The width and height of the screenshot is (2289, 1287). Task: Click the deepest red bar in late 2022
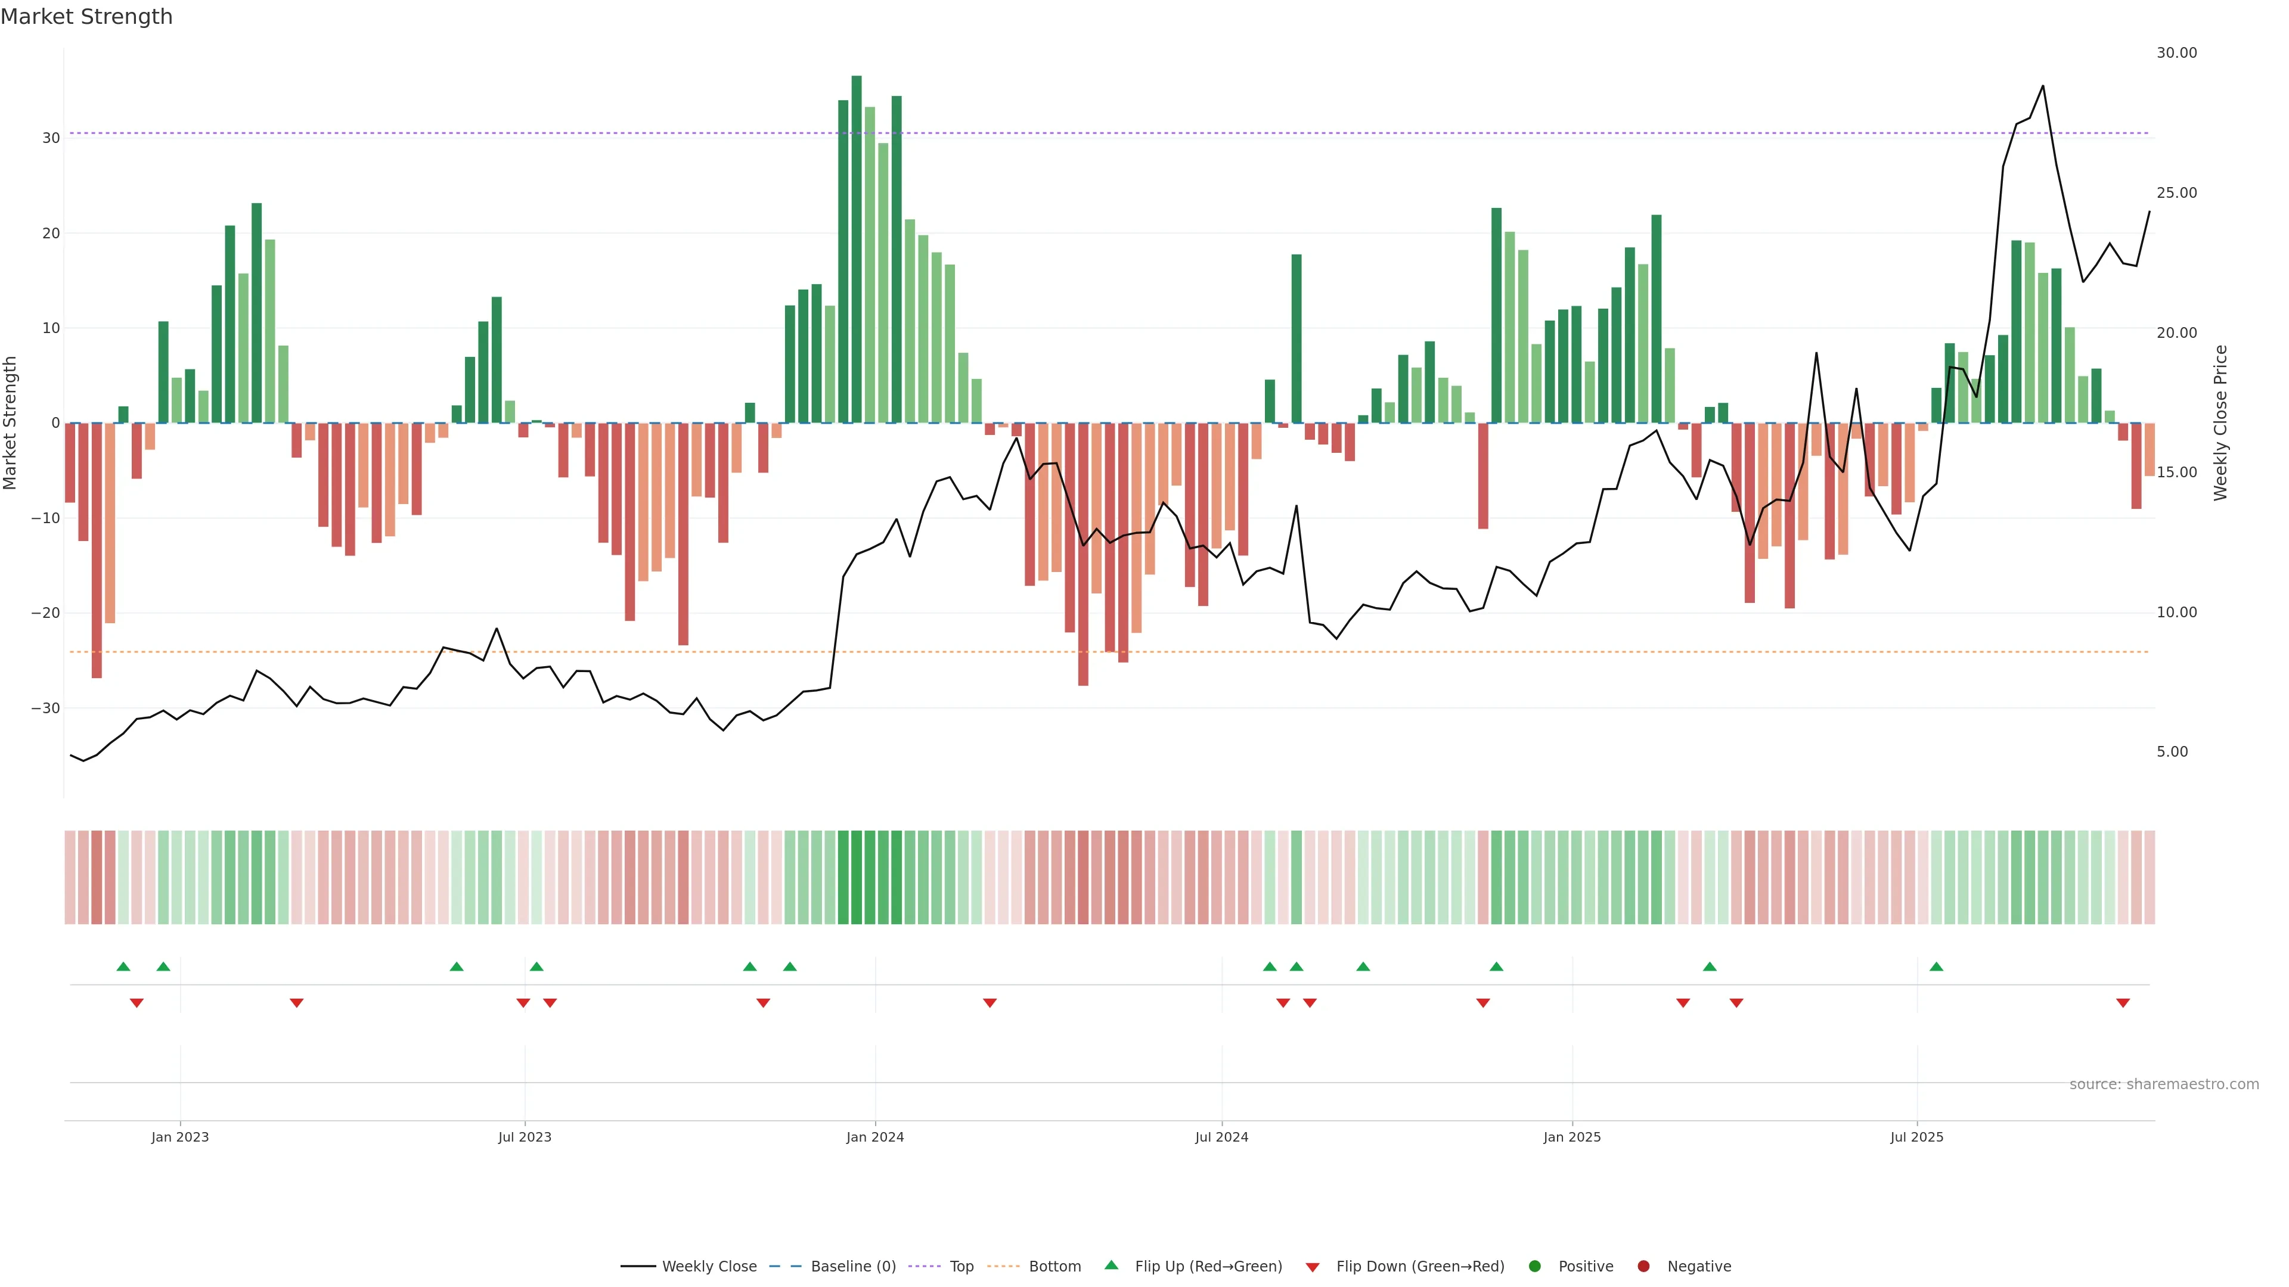[x=97, y=551]
